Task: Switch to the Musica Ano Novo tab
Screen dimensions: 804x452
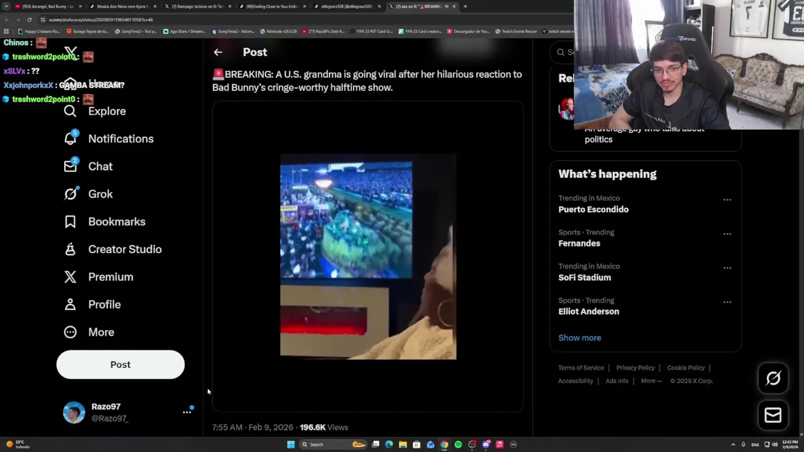Action: click(122, 6)
